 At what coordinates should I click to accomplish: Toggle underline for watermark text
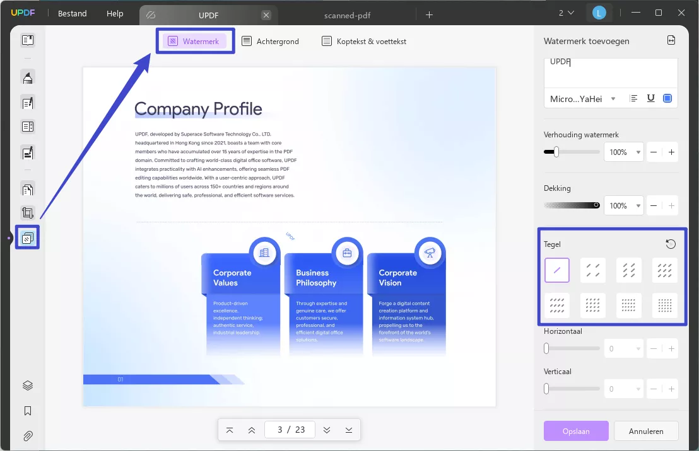click(x=651, y=98)
